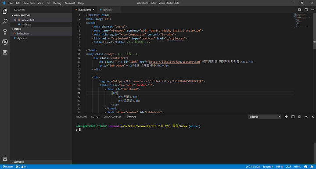Open the View menu
Image resolution: width=316 pixels, height=169 pixels.
pos(40,3)
